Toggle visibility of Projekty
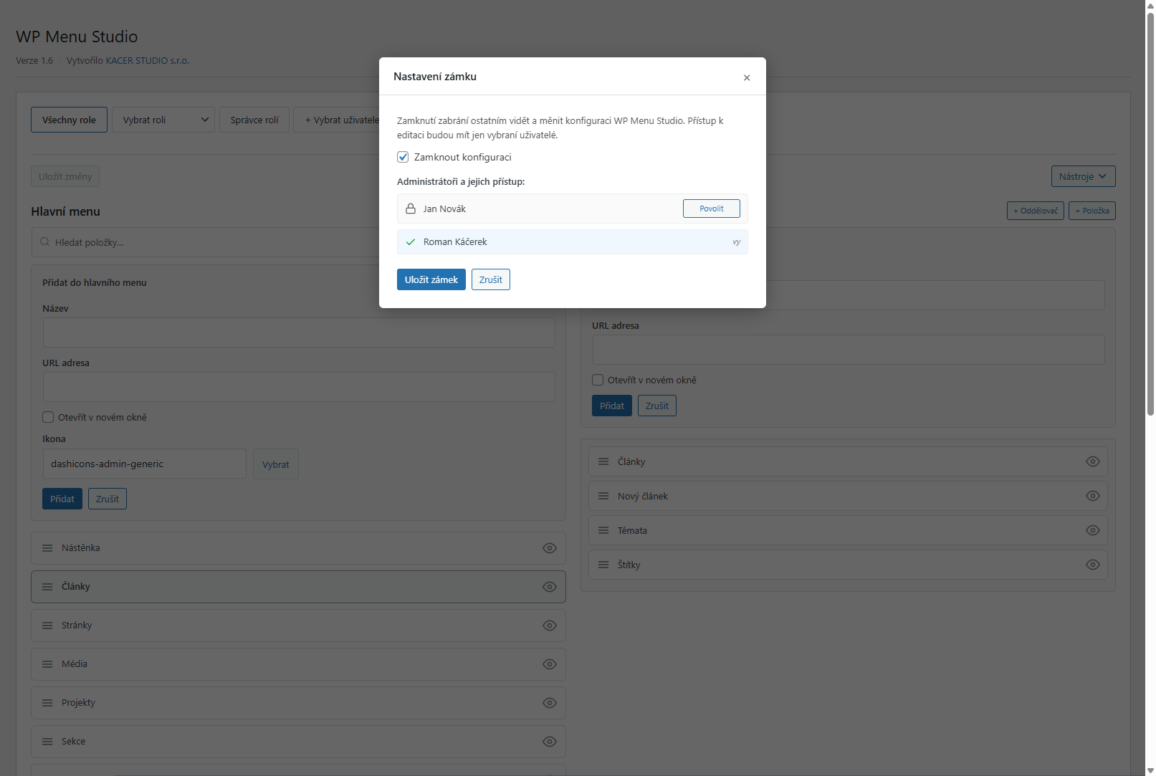The height and width of the screenshot is (776, 1156). click(550, 703)
